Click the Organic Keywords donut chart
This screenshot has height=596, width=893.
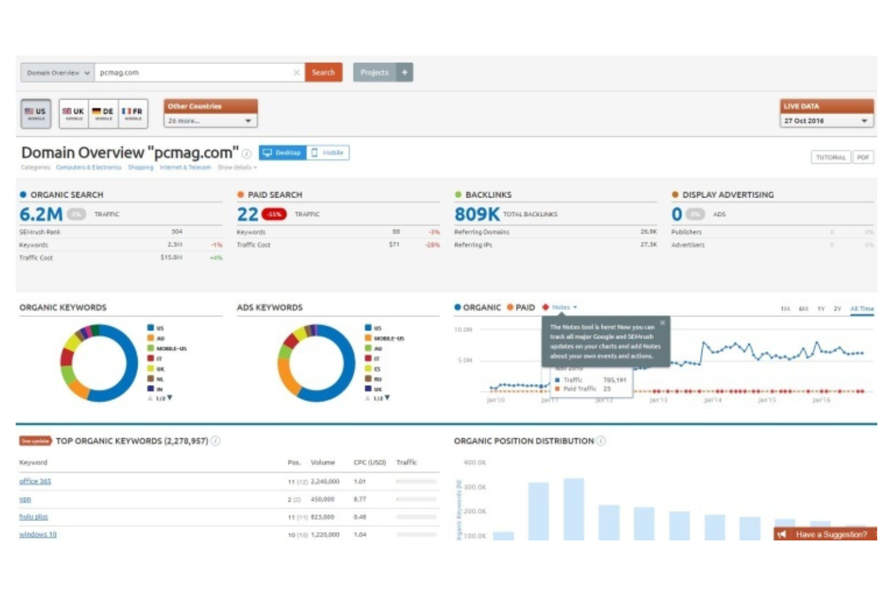click(99, 363)
